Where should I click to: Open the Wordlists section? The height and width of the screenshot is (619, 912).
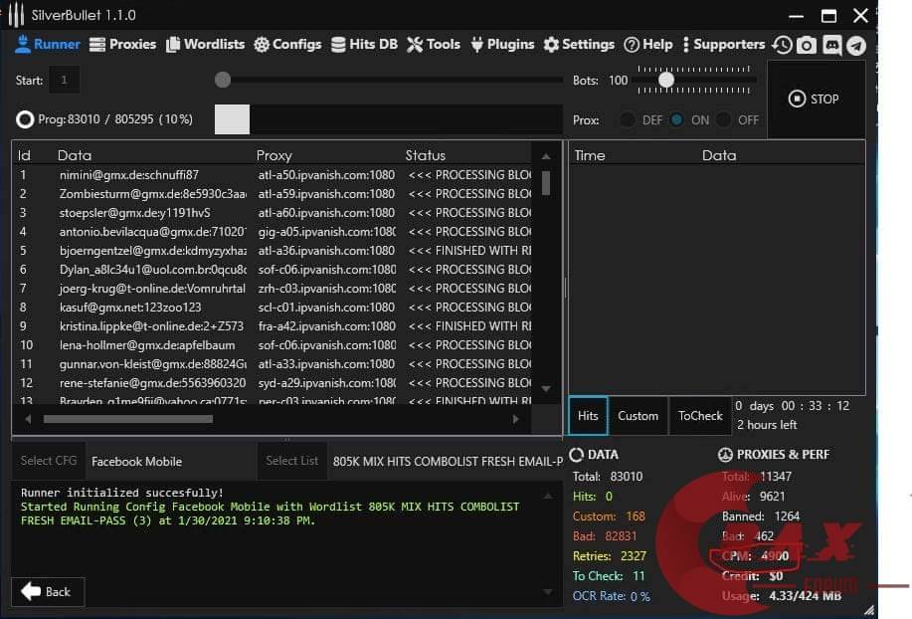tap(205, 44)
